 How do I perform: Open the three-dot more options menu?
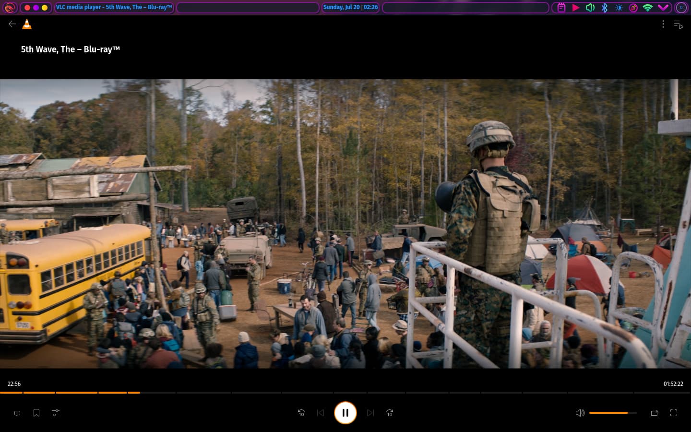coord(663,24)
